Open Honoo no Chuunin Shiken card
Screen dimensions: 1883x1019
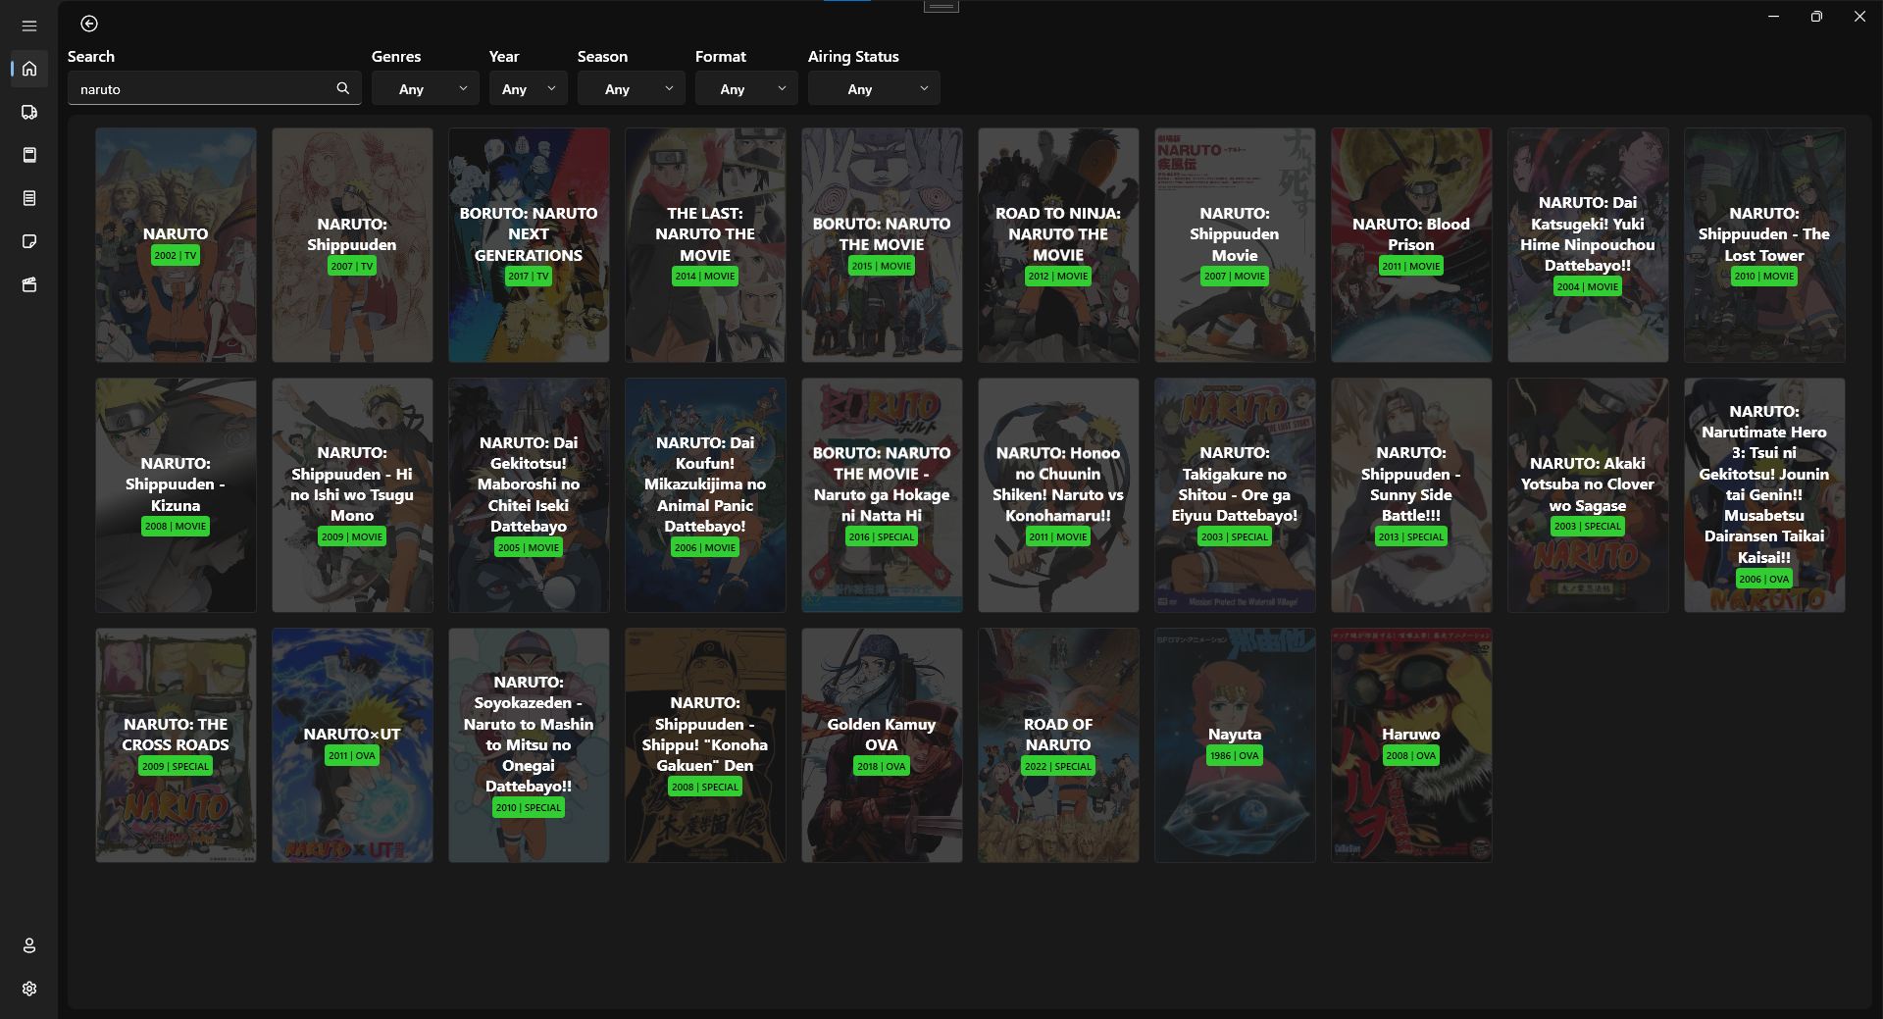pos(1058,495)
